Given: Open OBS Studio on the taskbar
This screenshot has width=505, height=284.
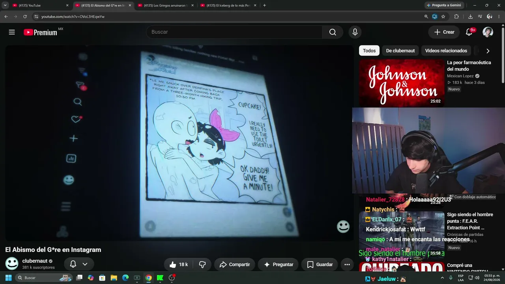Looking at the screenshot, I should click(172, 278).
